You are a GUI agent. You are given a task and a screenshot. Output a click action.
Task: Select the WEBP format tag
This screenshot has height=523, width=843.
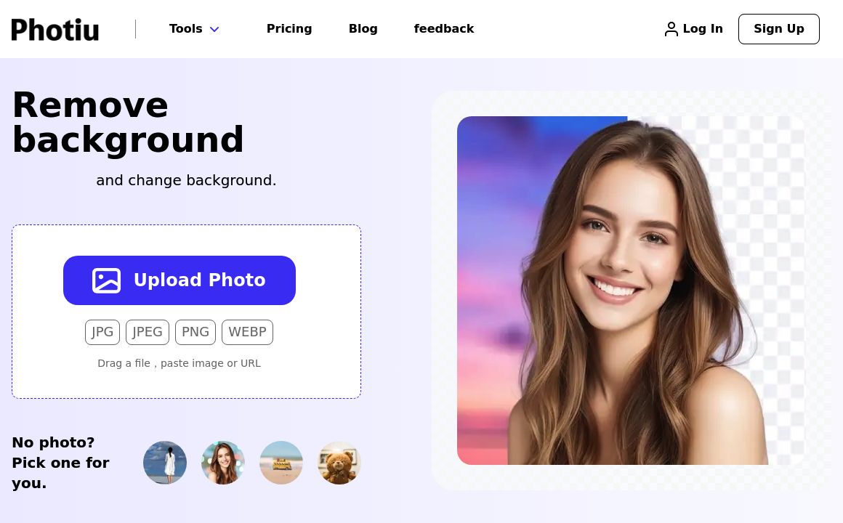coord(247,332)
